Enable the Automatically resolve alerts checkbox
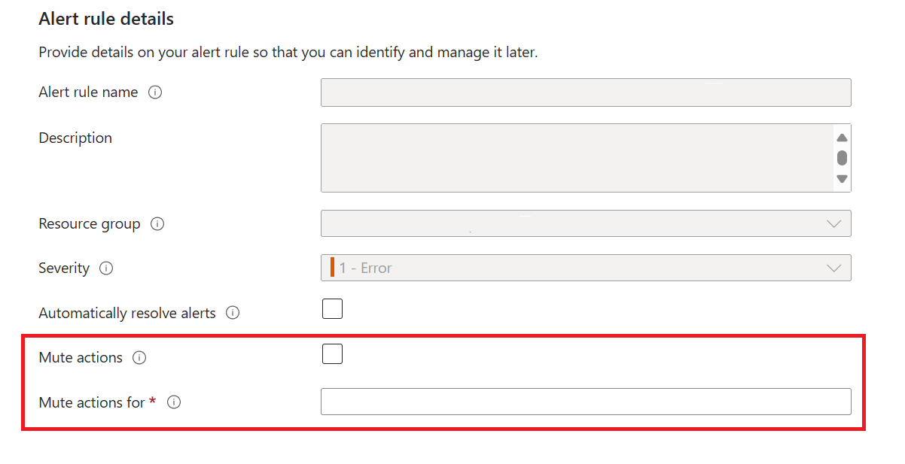Viewport: 905px width, 464px height. pyautogui.click(x=332, y=309)
